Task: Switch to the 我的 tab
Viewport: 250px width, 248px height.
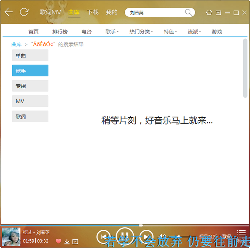Action: (112, 12)
